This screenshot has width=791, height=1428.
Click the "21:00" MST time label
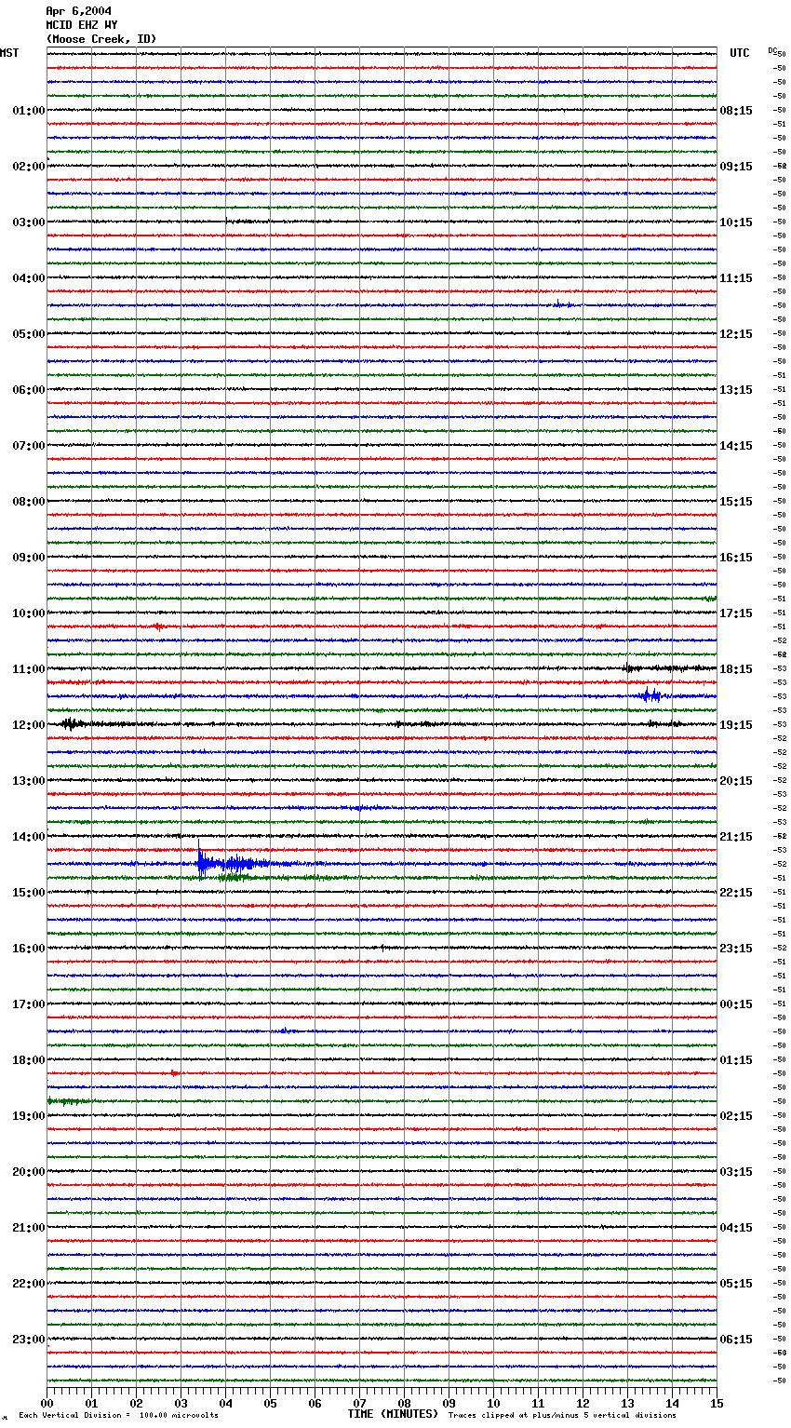[x=29, y=1228]
